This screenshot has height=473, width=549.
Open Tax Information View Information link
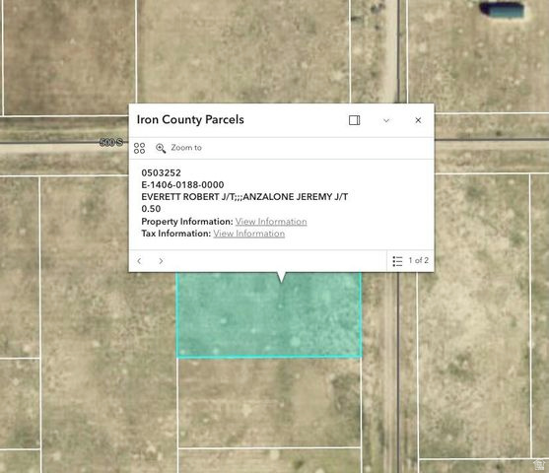249,234
